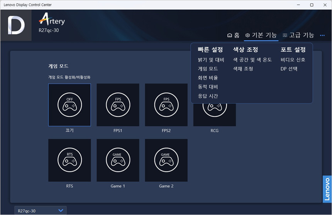Expand the three-dot more options menu

(x=322, y=36)
